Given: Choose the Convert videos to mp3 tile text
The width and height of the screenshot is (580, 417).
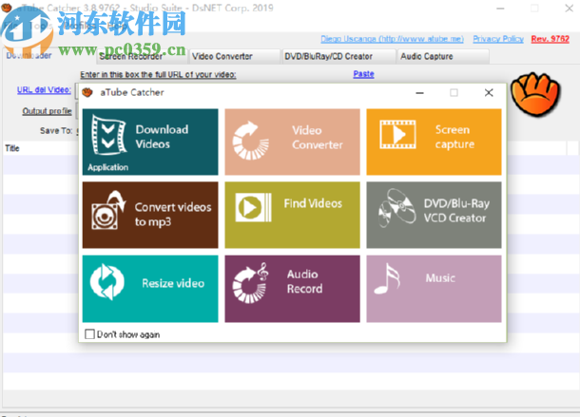Looking at the screenshot, I should (x=173, y=214).
